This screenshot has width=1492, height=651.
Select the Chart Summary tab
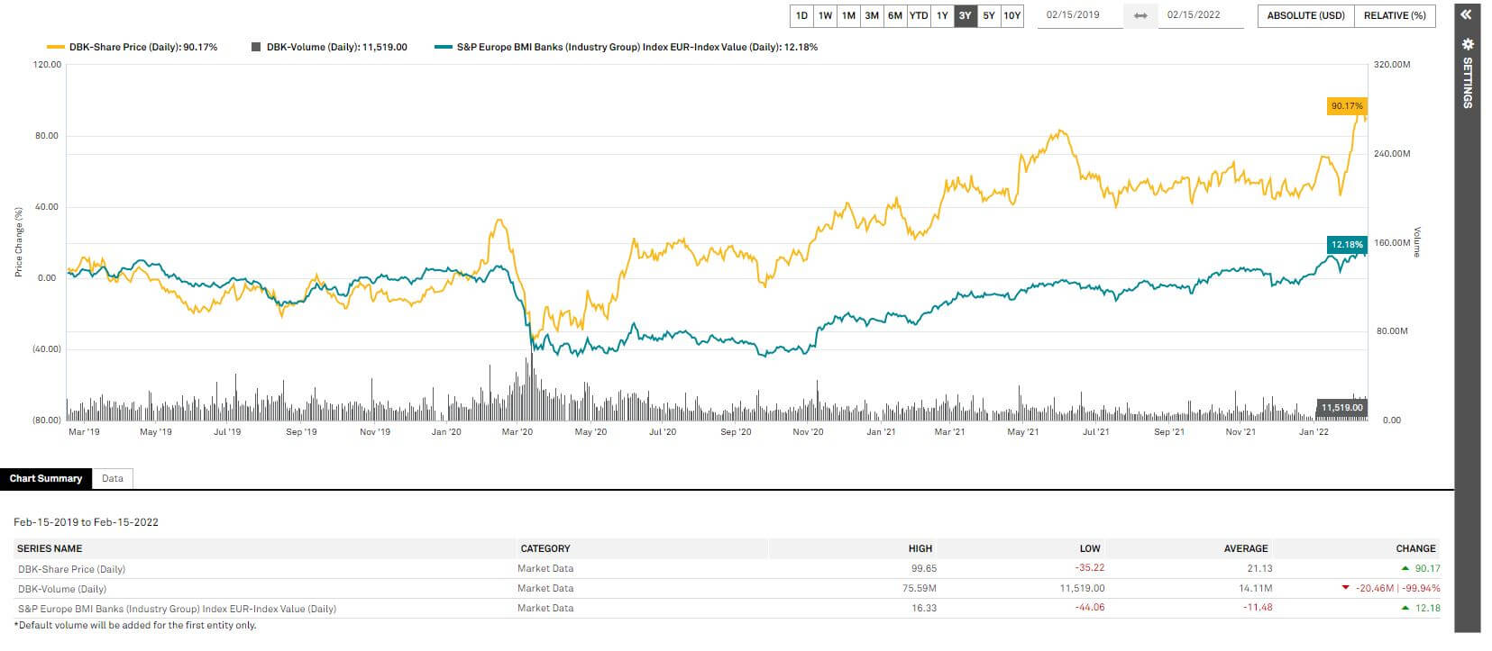pyautogui.click(x=46, y=478)
